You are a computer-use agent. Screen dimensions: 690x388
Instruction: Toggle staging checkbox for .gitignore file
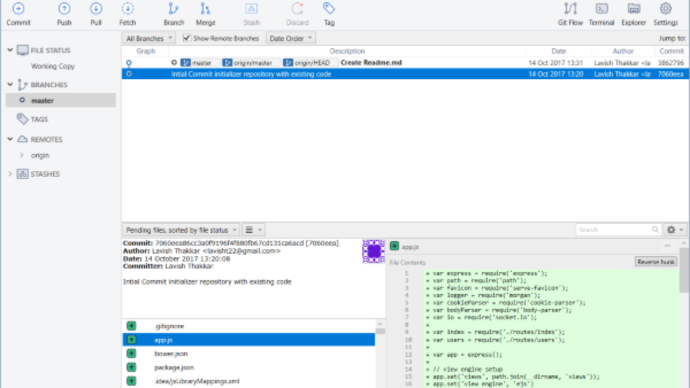coord(132,326)
